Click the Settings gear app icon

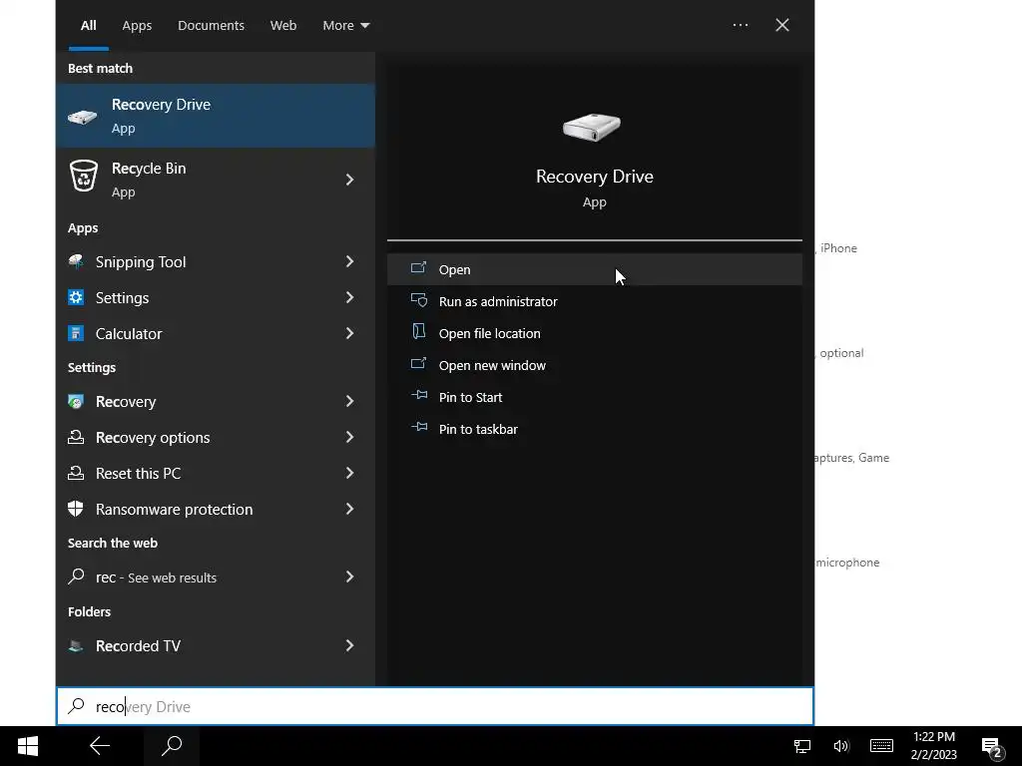(76, 297)
